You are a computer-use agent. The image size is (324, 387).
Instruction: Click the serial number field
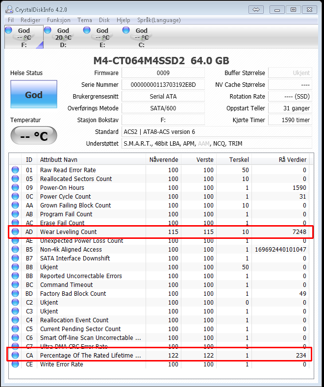163,85
